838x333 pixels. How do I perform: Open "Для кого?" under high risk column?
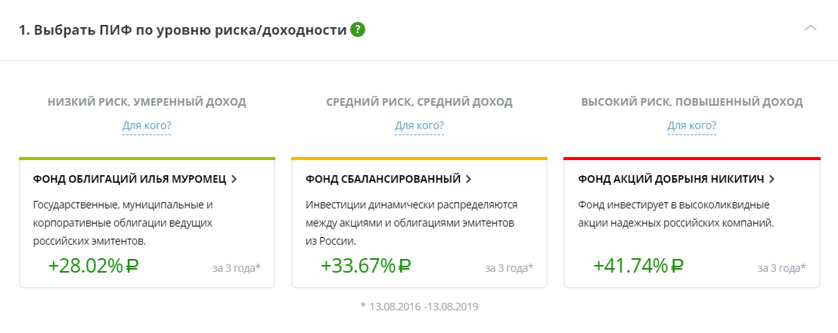click(x=692, y=125)
